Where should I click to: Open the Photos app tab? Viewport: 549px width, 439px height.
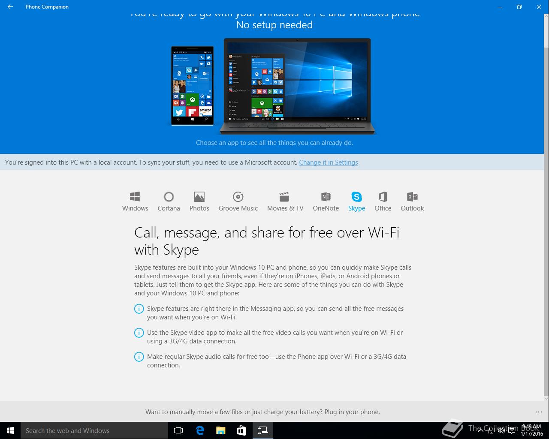tap(199, 201)
